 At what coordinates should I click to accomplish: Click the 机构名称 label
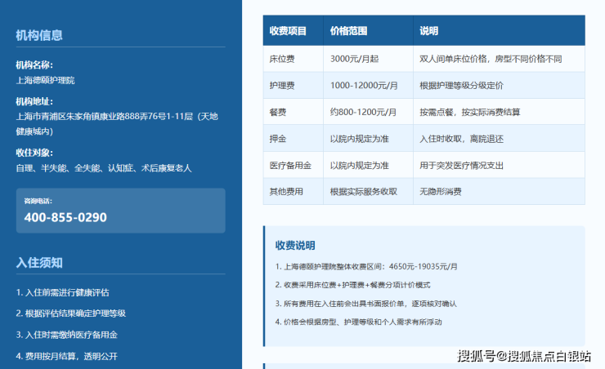tap(34, 65)
